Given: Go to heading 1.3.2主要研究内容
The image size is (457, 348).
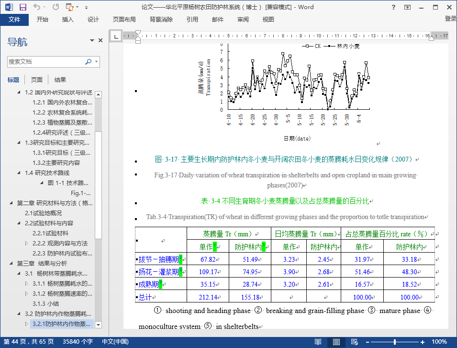Looking at the screenshot, I should pyautogui.click(x=56, y=163).
